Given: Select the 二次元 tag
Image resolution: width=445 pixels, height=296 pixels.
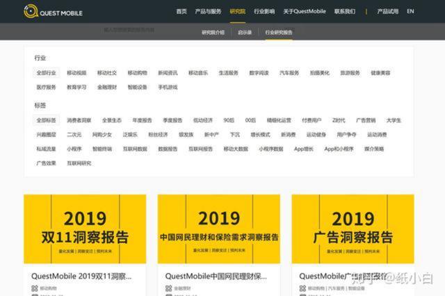Looking at the screenshot, I should (x=74, y=134).
